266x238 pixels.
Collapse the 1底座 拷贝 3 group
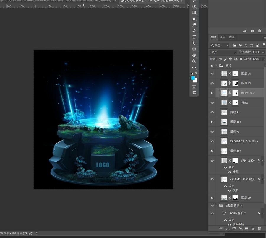click(217, 206)
